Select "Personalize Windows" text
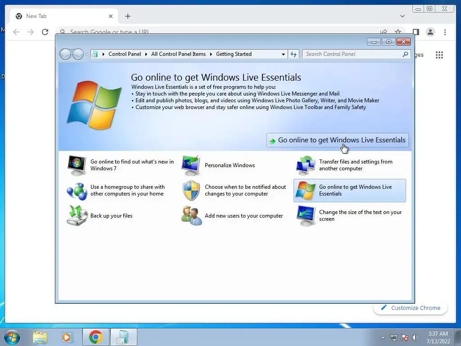This screenshot has height=346, width=461. coord(230,165)
